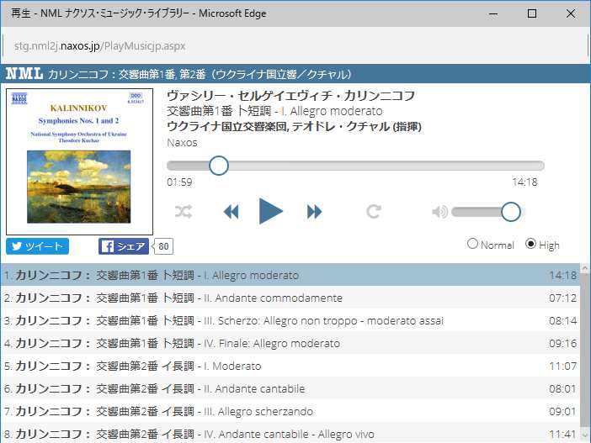Select Normal audio quality
This screenshot has width=591, height=443.
point(472,245)
